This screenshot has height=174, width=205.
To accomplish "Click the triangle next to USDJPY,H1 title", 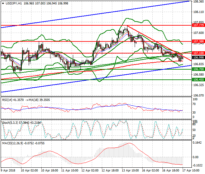I will click(x=3, y=3).
